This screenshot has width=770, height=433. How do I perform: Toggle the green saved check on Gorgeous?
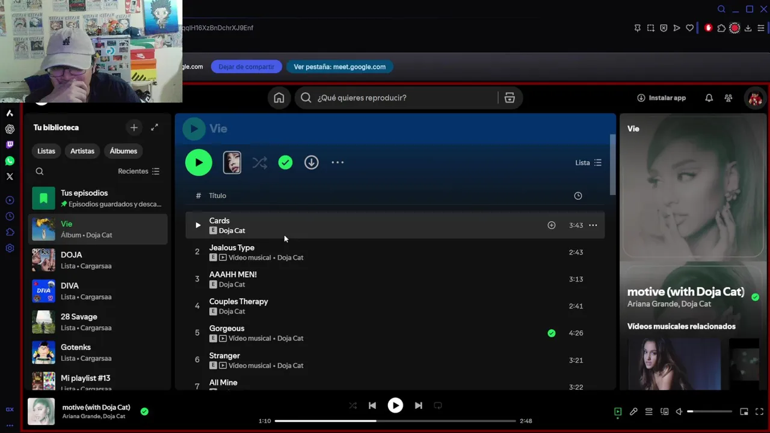pos(552,333)
